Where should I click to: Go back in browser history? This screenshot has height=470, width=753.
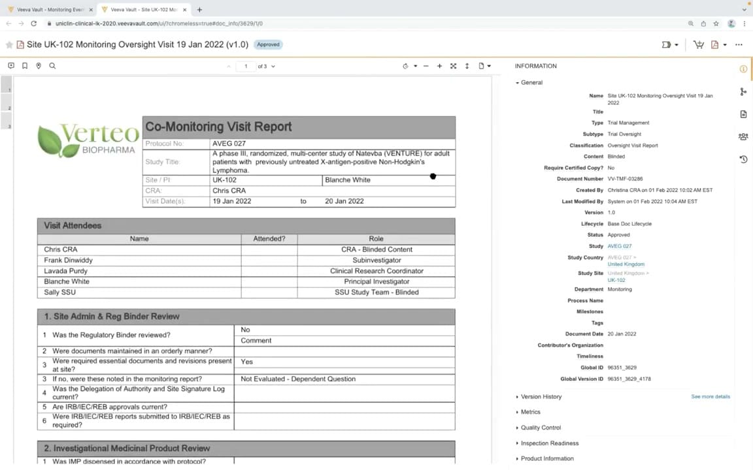[x=8, y=23]
